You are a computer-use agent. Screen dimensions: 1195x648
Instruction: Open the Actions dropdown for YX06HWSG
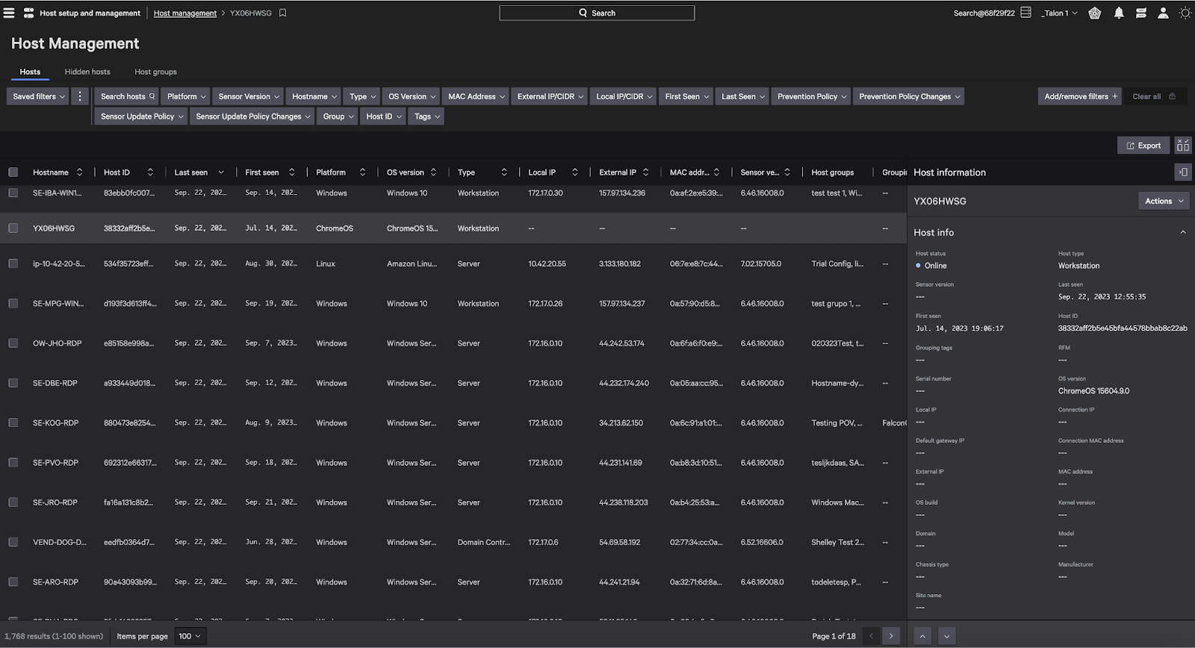click(x=1163, y=201)
